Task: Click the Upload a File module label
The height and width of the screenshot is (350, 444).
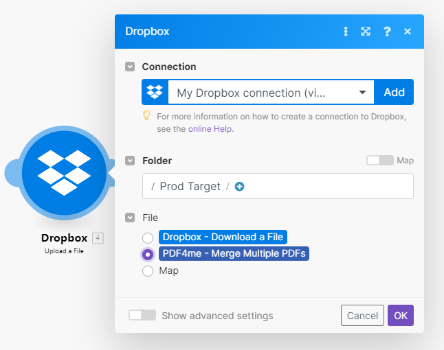Action: click(x=65, y=251)
